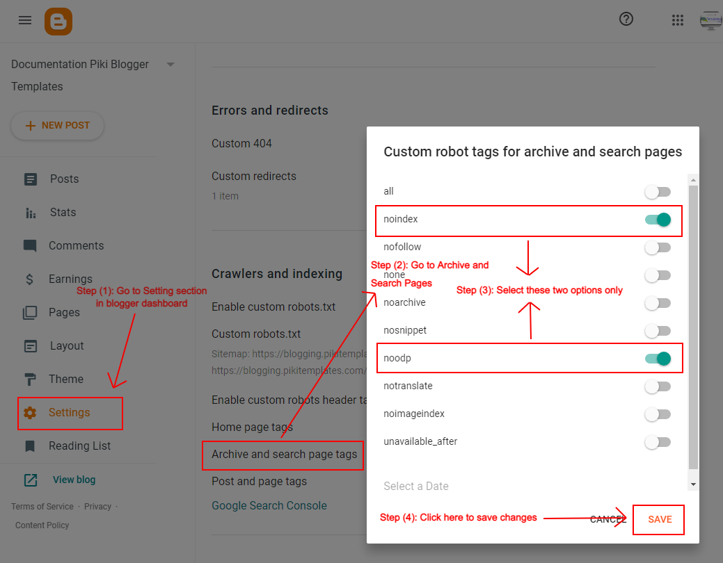Click the Layout icon in sidebar
This screenshot has height=563, width=723.
coord(31,346)
